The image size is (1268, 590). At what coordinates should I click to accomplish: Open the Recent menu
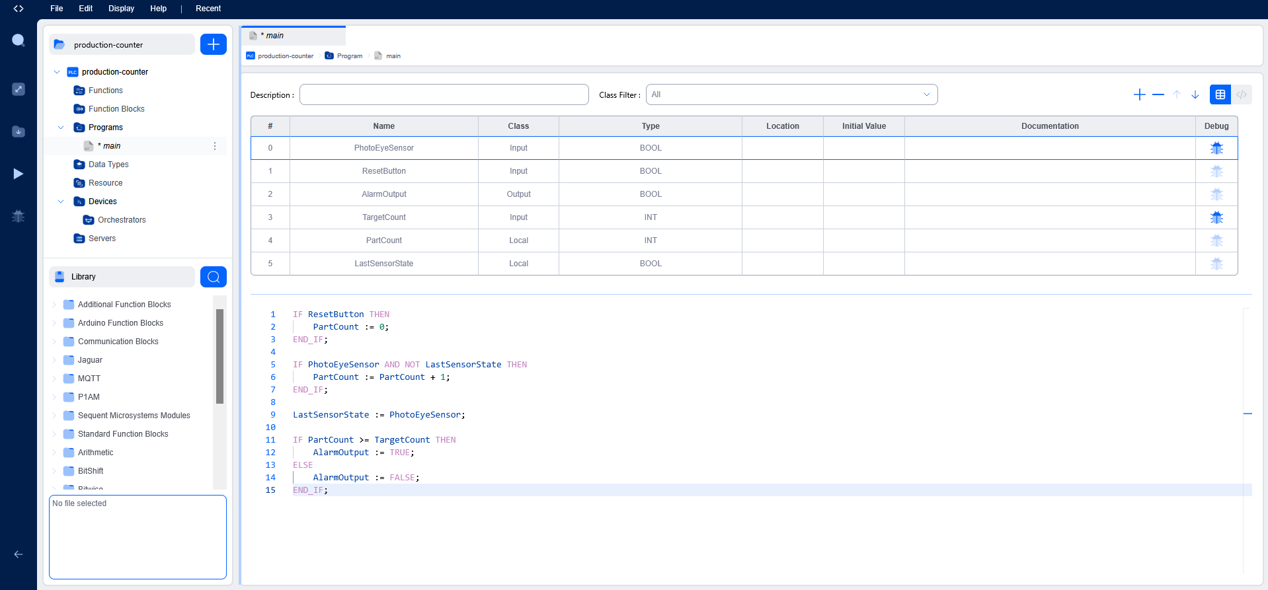pyautogui.click(x=208, y=9)
